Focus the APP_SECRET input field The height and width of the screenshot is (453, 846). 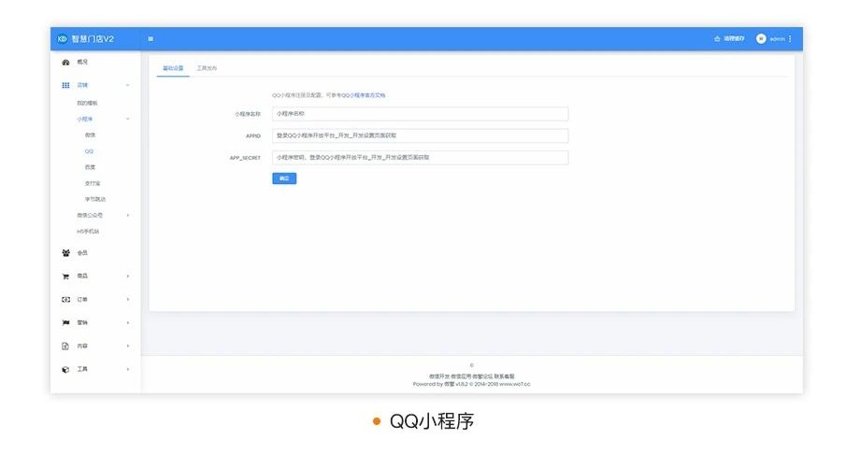[420, 158]
